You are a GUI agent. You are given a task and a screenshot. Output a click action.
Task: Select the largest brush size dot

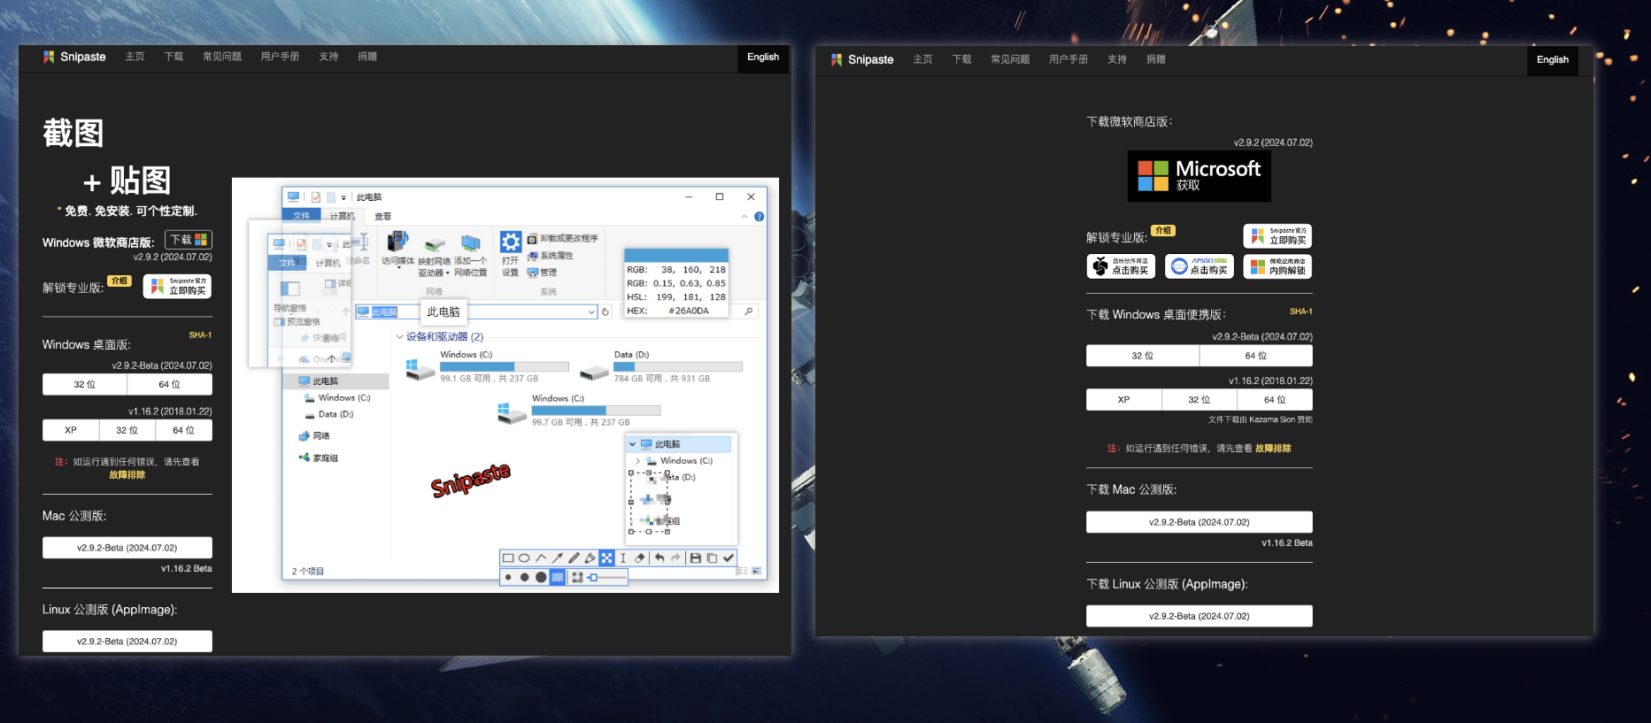(541, 577)
